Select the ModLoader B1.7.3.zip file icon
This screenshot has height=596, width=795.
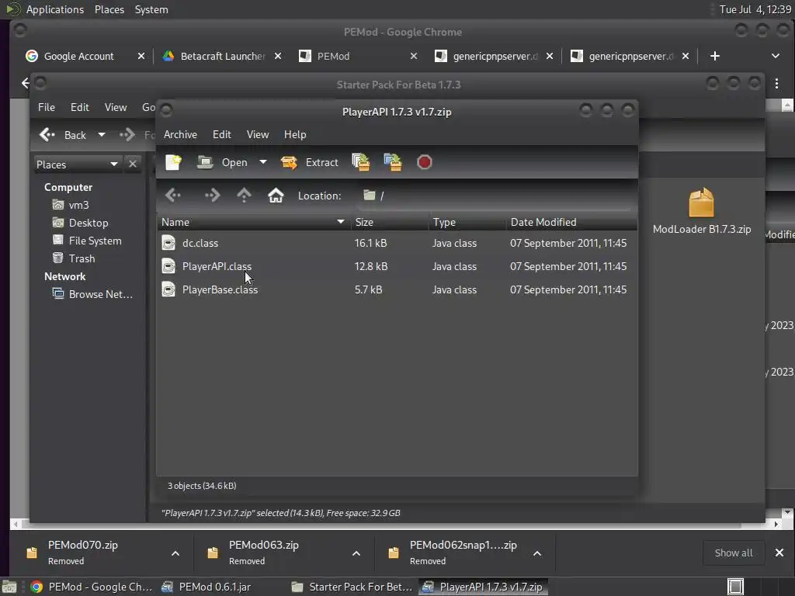[x=701, y=203]
